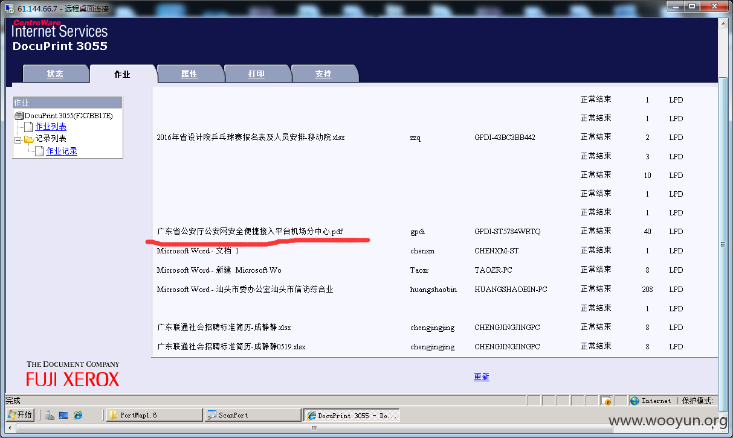Click the Internet zone globe icon
Image resolution: width=733 pixels, height=438 pixels.
click(x=635, y=401)
